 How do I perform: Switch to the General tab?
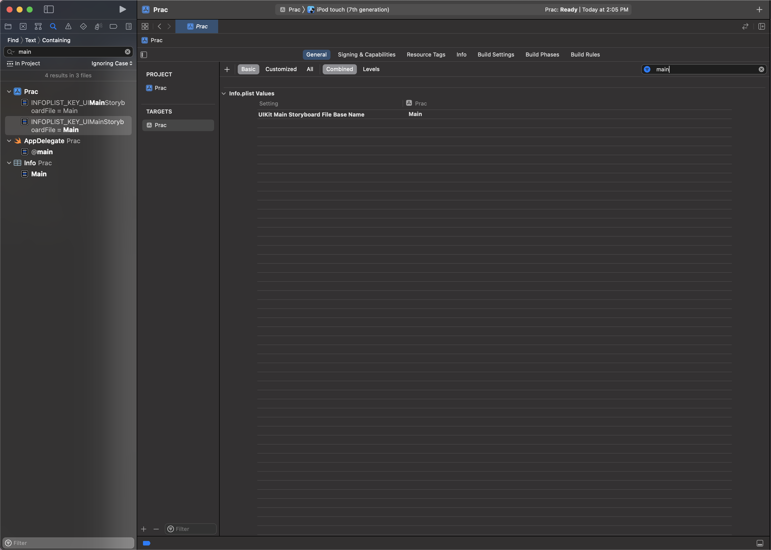[316, 54]
